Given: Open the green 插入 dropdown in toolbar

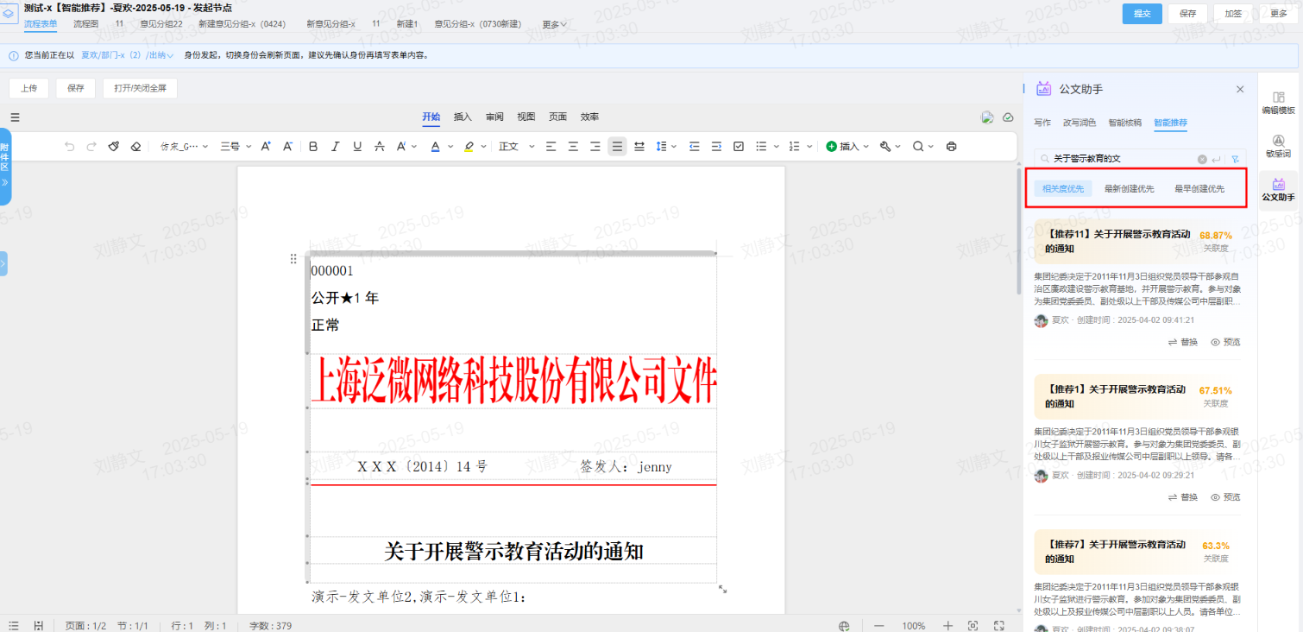Looking at the screenshot, I should point(847,147).
